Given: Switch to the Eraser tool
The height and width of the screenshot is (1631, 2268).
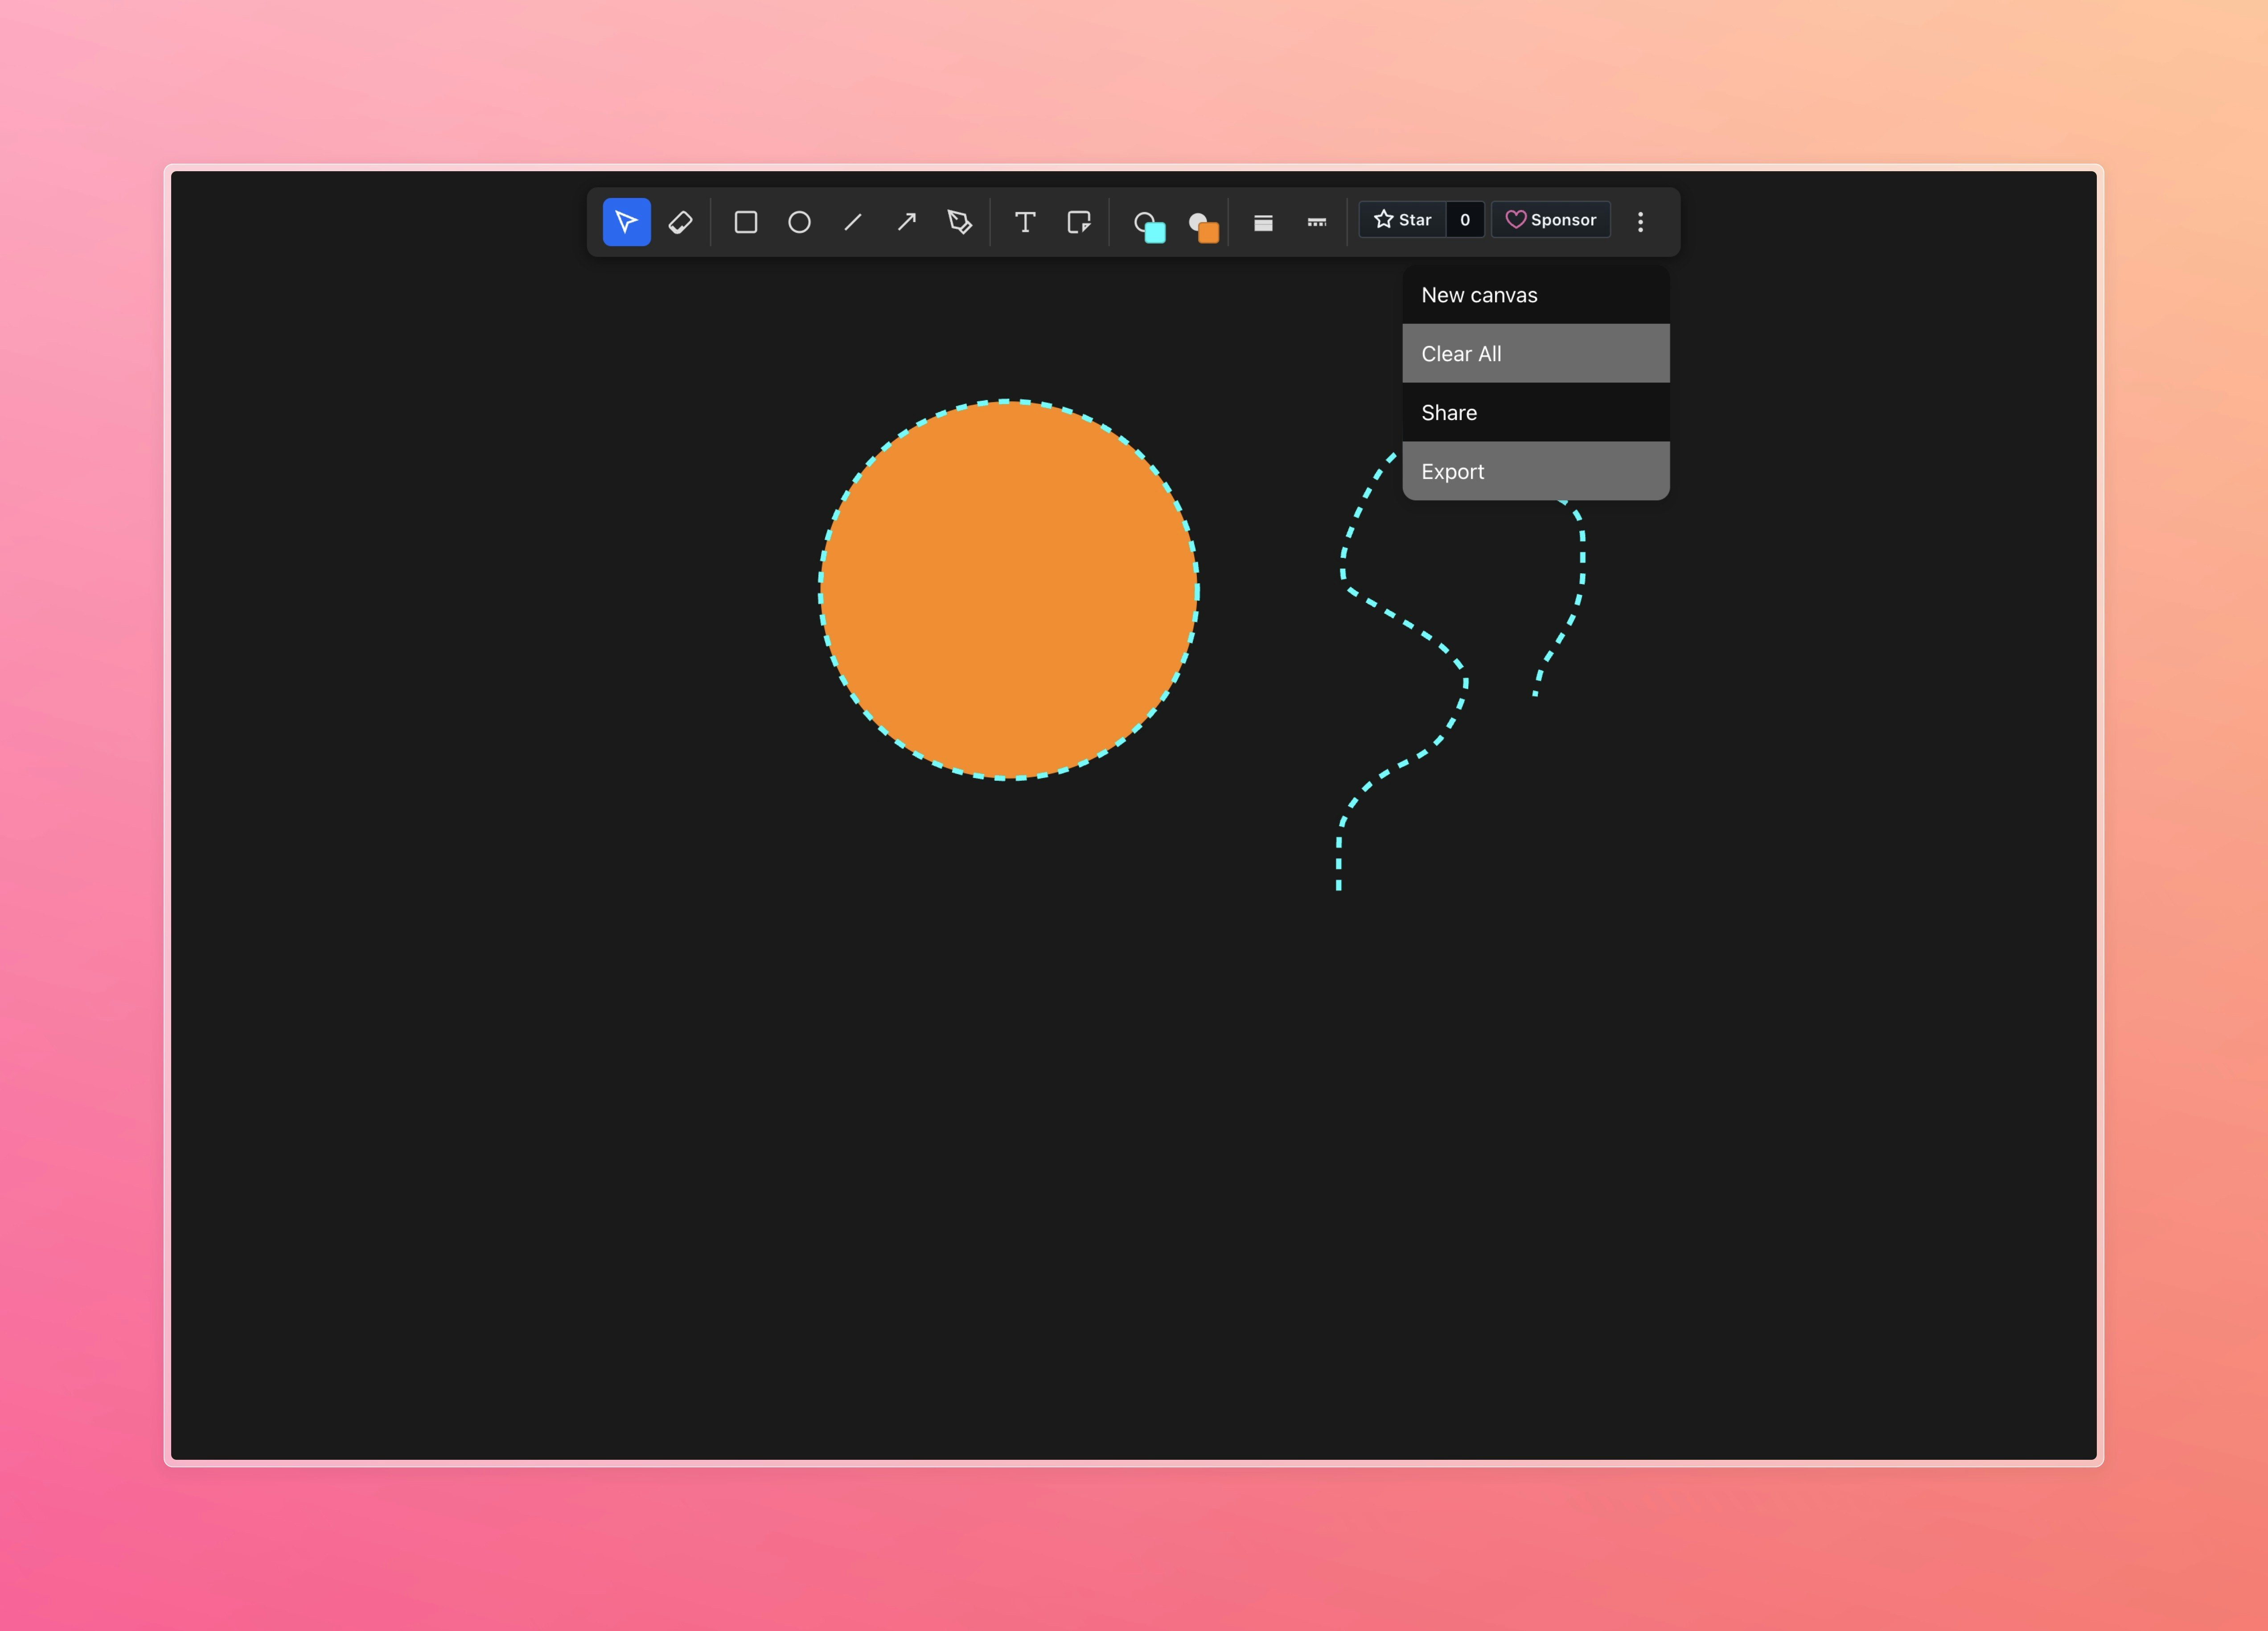Looking at the screenshot, I should pos(681,221).
